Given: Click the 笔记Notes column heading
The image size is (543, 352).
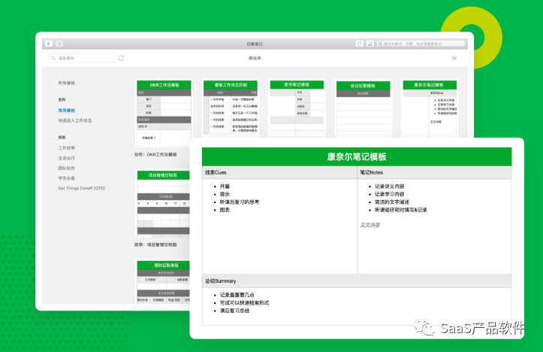Looking at the screenshot, I should coord(371,172).
